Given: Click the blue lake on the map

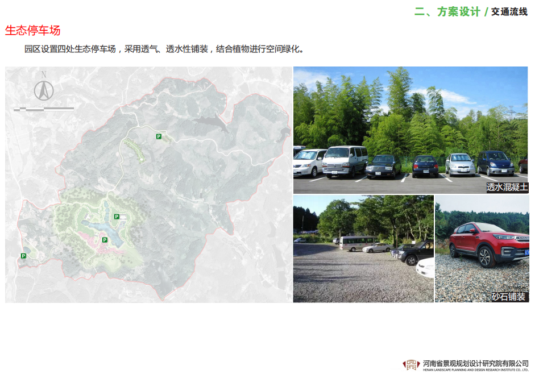Looking at the screenshot, I should pyautogui.click(x=97, y=227).
